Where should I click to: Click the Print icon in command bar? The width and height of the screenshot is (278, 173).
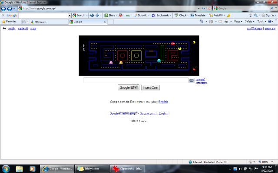pos(226,22)
